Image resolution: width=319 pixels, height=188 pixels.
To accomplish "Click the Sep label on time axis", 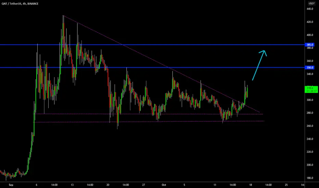I will click(11, 185).
